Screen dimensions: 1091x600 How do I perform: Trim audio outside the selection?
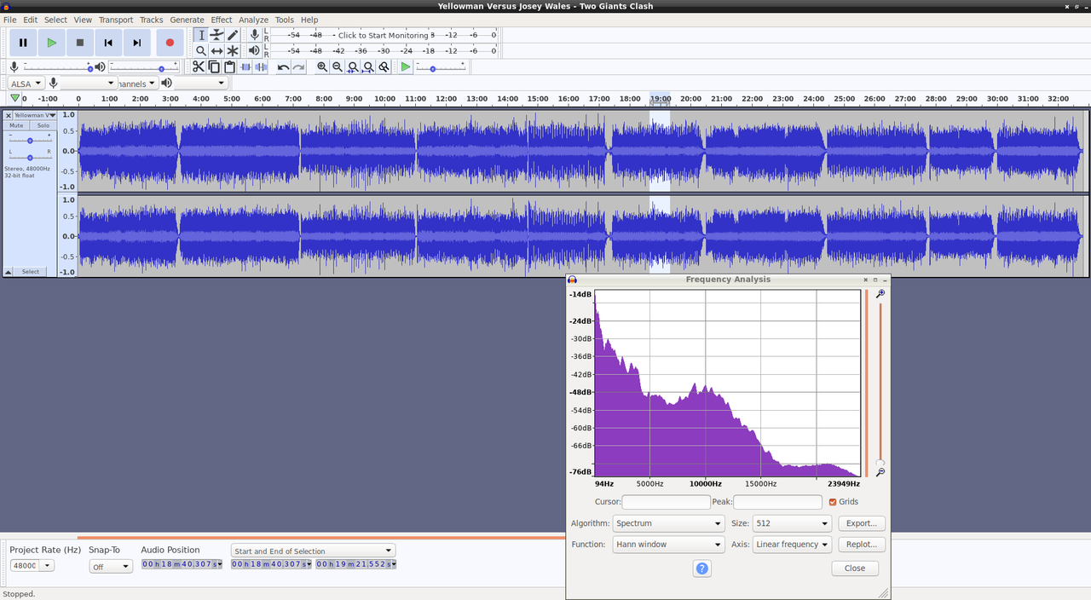(245, 67)
